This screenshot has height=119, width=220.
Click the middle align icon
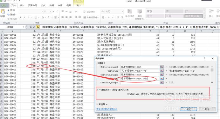[66, 12]
